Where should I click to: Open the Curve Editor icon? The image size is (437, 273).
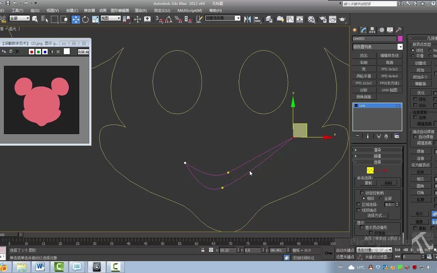tap(290, 19)
